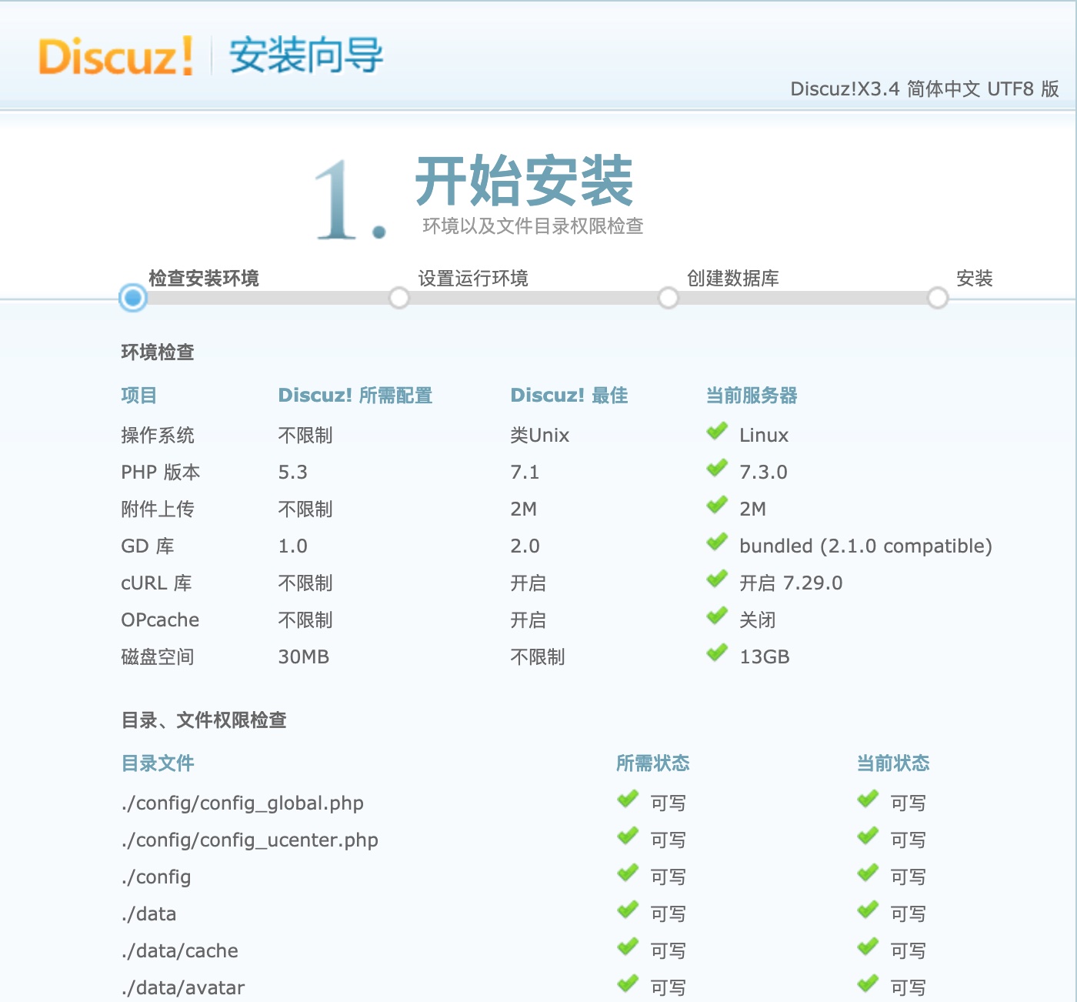
Task: Click the Discuz! 所需配置 column header
Action: 355,395
